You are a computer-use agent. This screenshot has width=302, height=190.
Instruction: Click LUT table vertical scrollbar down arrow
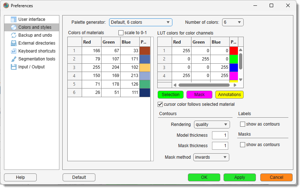(x=240, y=80)
